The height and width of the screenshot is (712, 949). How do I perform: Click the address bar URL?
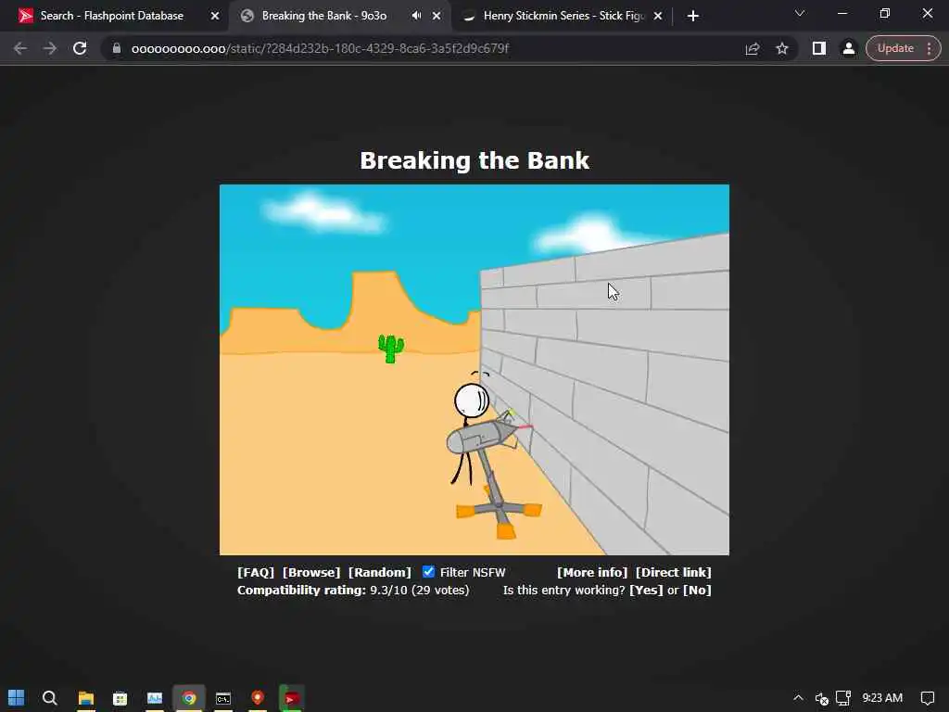point(320,48)
